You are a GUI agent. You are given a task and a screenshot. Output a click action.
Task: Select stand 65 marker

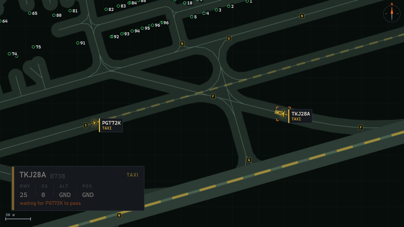click(30, 13)
